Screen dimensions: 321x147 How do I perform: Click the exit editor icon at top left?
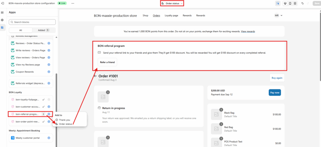click(3, 3)
